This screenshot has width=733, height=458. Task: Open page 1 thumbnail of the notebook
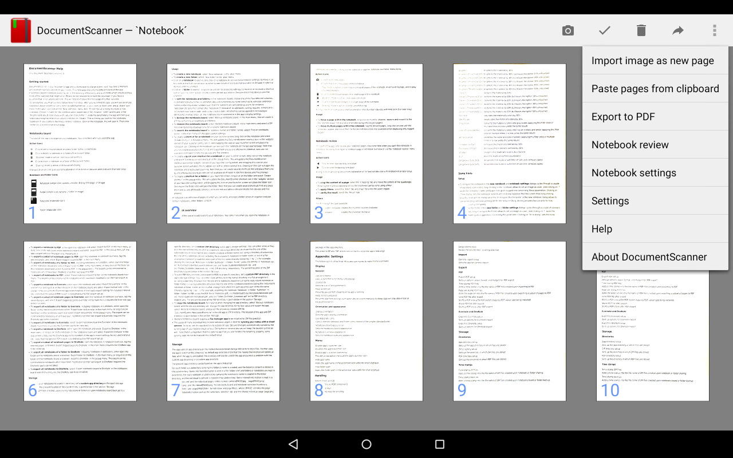click(80, 142)
